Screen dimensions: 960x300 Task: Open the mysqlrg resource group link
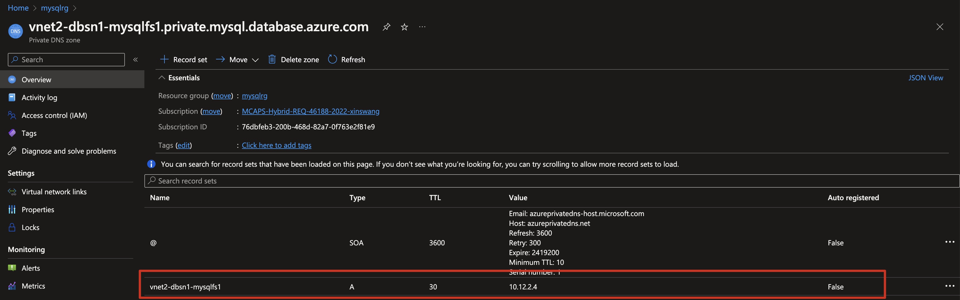(x=254, y=96)
